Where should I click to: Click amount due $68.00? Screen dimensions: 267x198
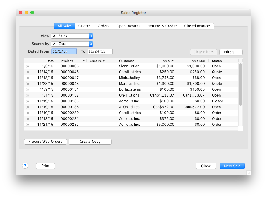198,78
